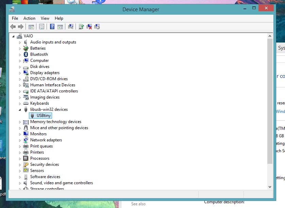
Task: Expand the Human Interface Devices category
Action: point(20,85)
